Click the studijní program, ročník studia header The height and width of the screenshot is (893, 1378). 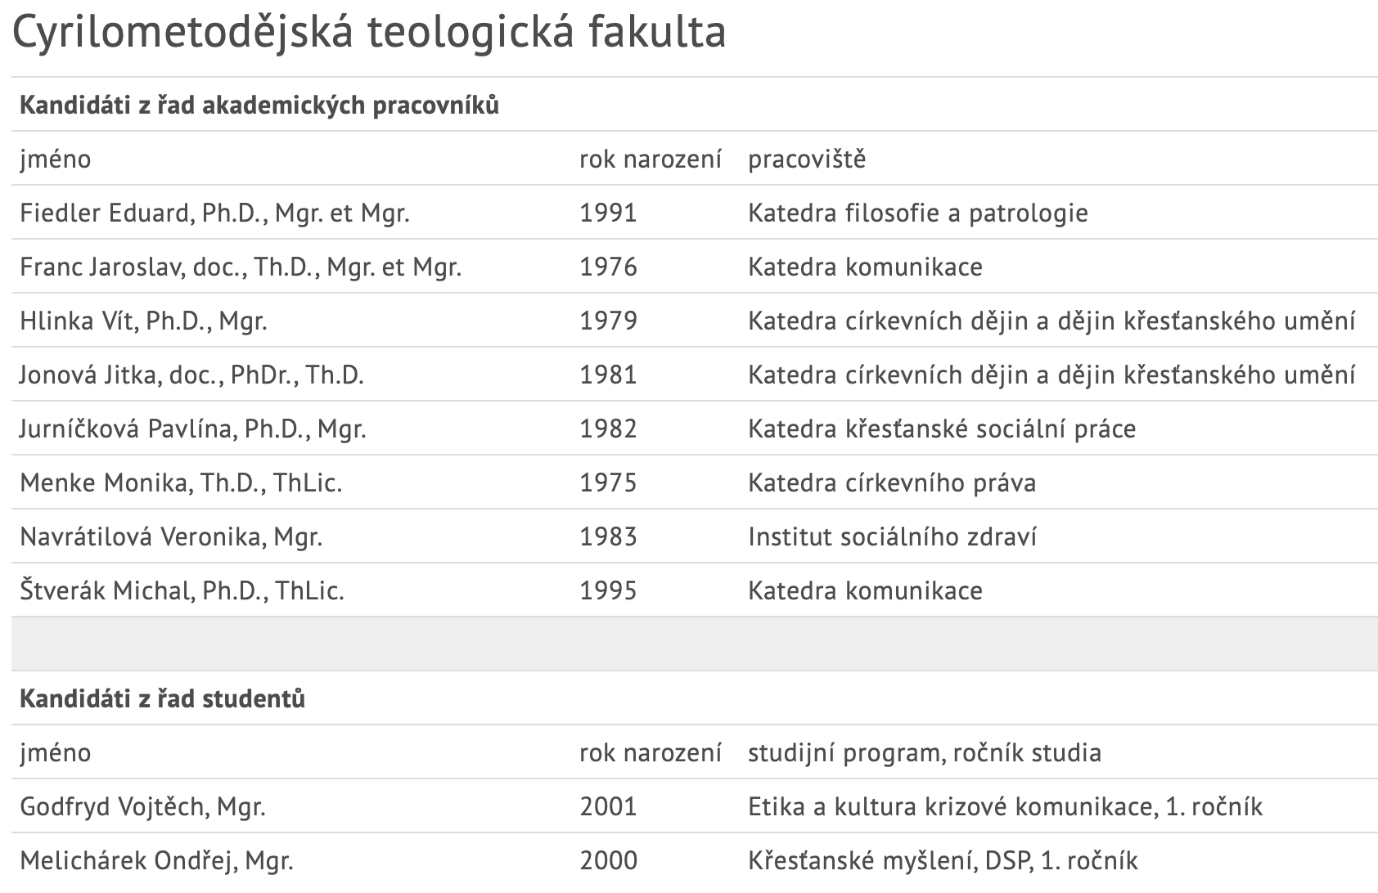pos(924,753)
